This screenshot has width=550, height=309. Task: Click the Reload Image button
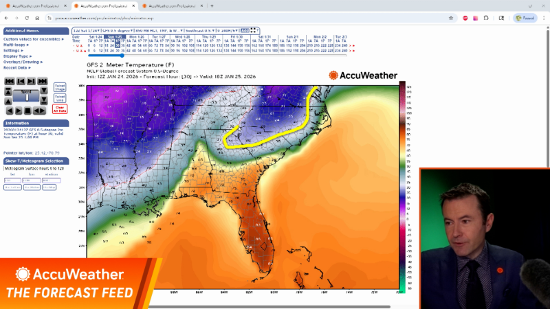pyautogui.click(x=60, y=86)
